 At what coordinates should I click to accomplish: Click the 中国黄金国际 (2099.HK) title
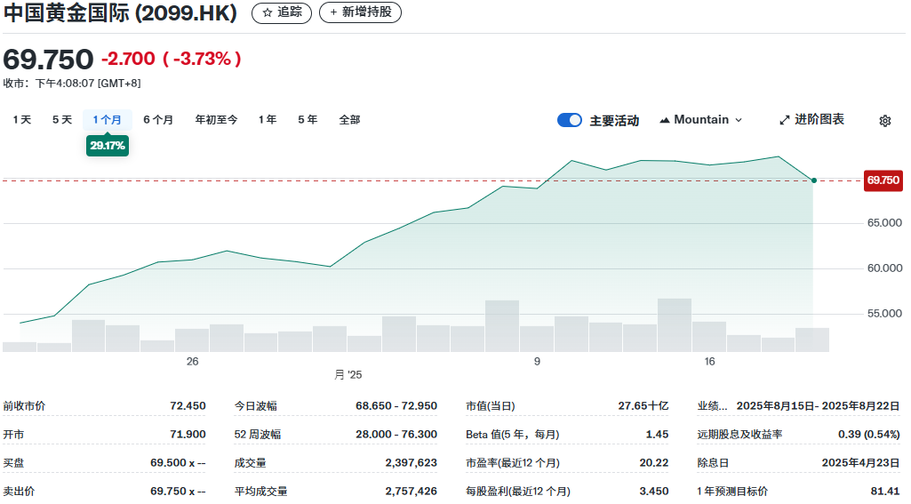coord(120,12)
